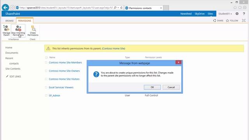249x140 pixels.
Task: Click the Permission Levels column header
Action: click(153, 57)
